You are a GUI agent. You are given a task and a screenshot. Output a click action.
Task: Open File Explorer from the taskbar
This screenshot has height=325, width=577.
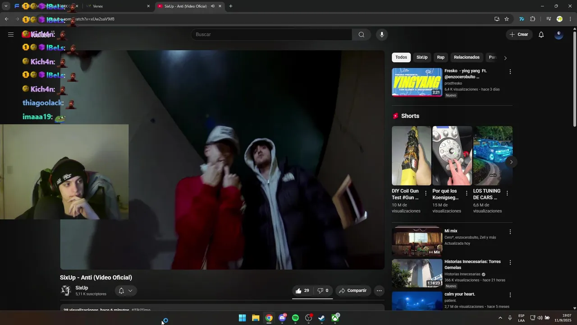(256, 318)
